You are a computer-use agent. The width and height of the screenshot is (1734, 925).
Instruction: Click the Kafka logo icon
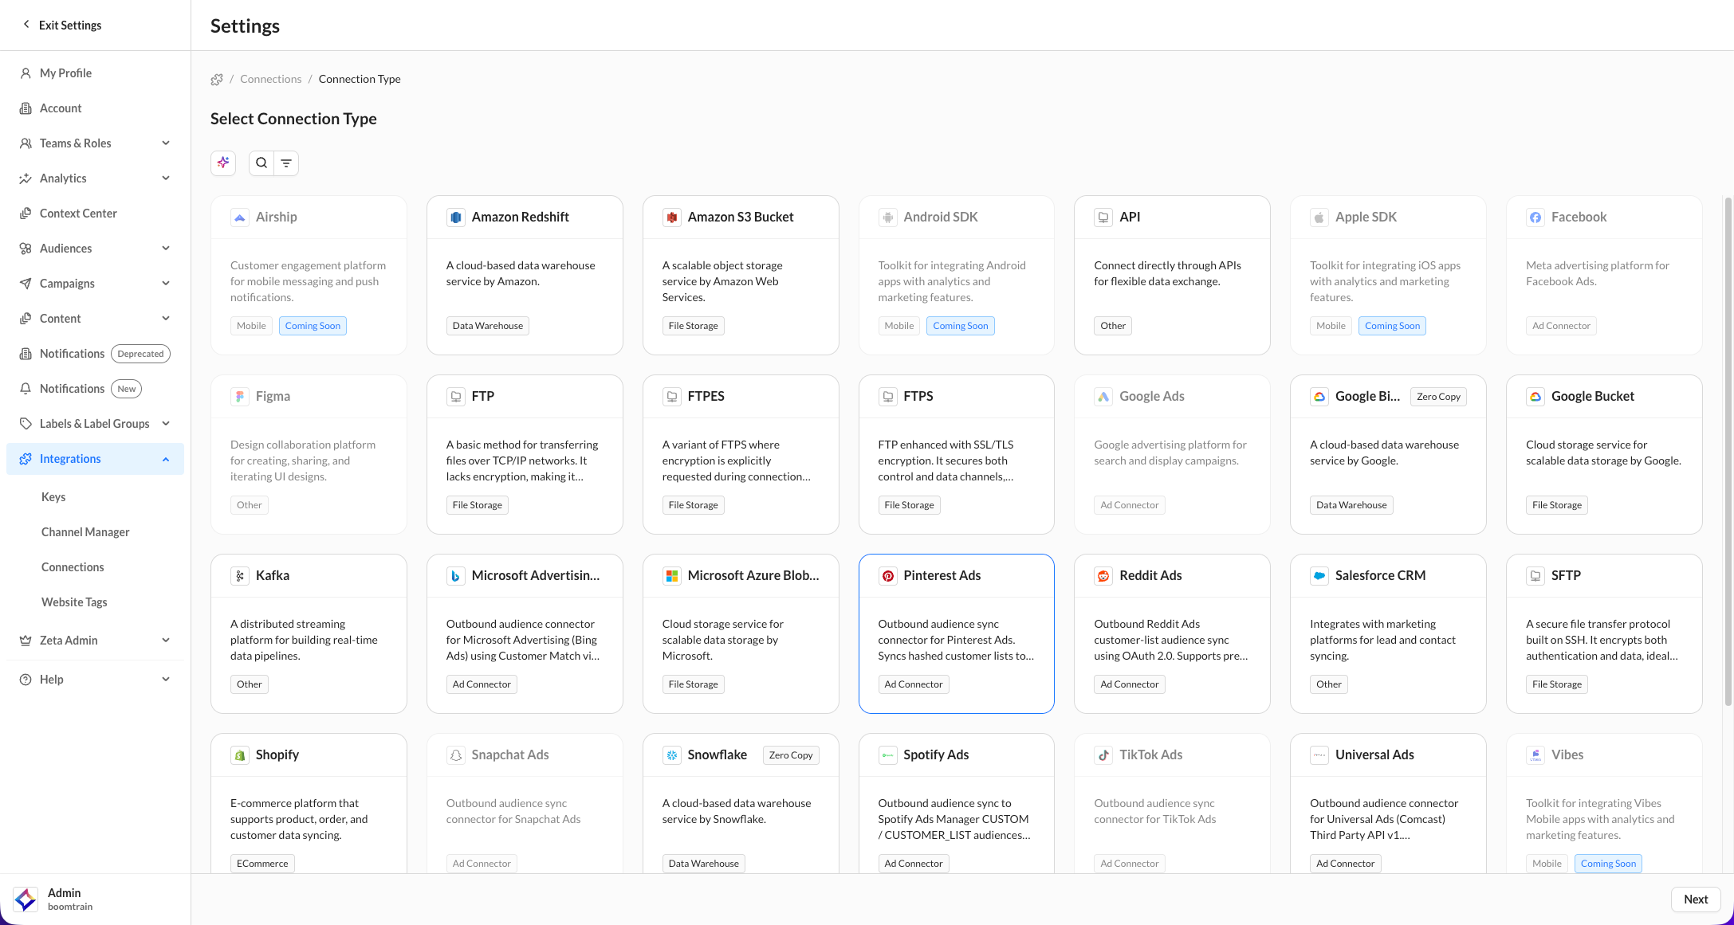(x=240, y=576)
